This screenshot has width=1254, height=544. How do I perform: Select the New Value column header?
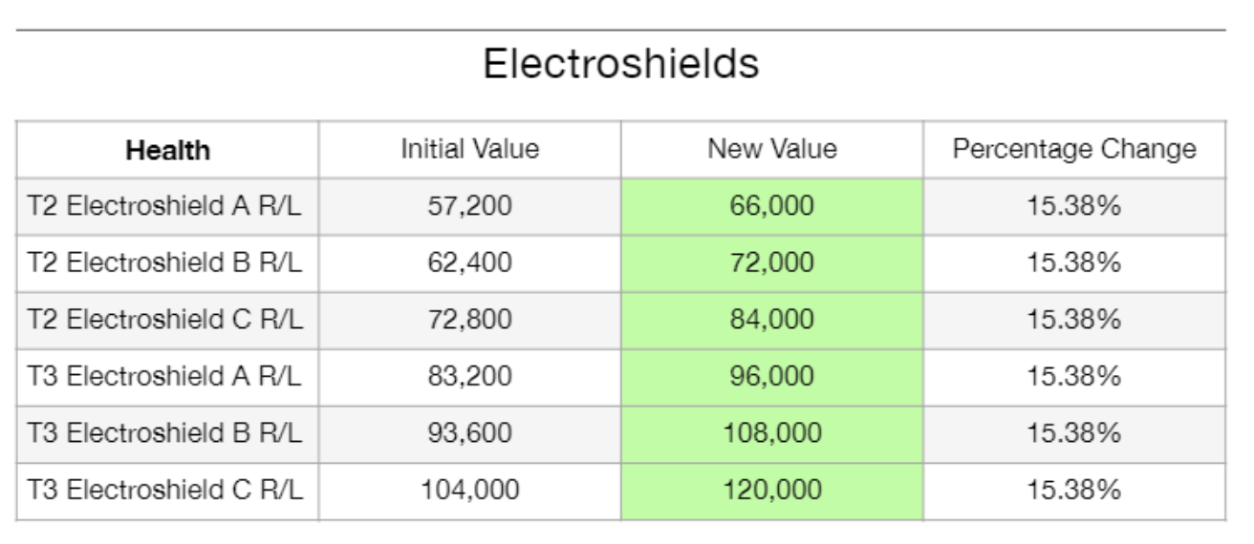[771, 149]
